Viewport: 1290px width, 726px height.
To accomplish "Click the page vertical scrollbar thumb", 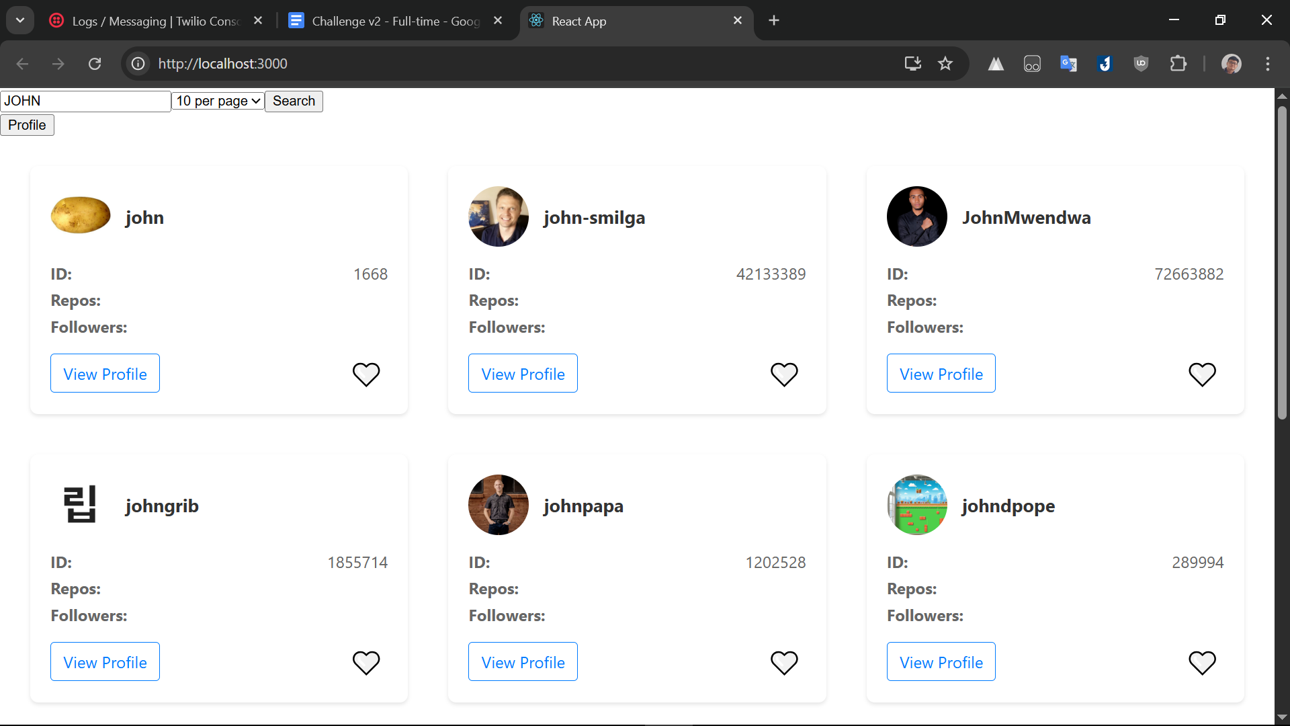I will 1282,262.
